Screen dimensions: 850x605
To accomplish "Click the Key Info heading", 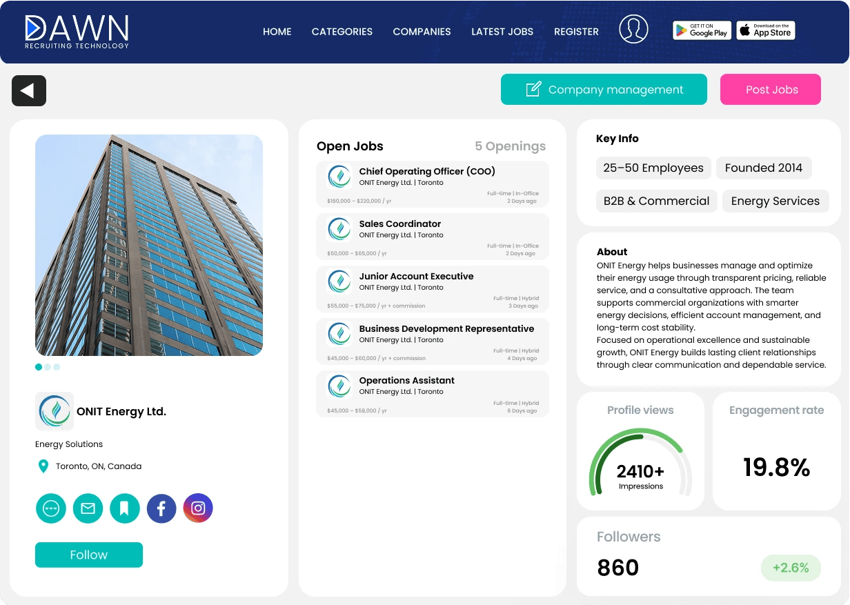I will (617, 139).
